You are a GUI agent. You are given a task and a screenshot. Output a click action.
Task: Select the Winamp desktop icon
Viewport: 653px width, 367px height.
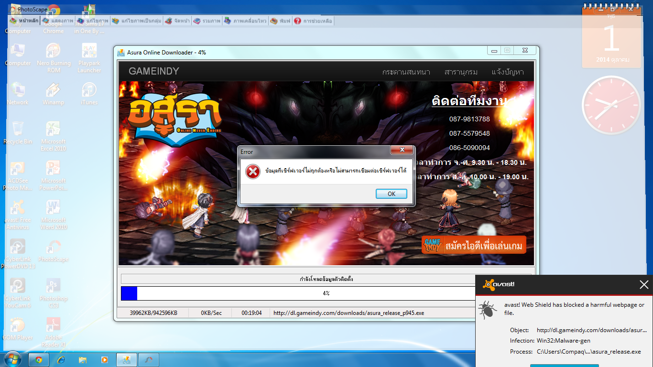(x=54, y=94)
